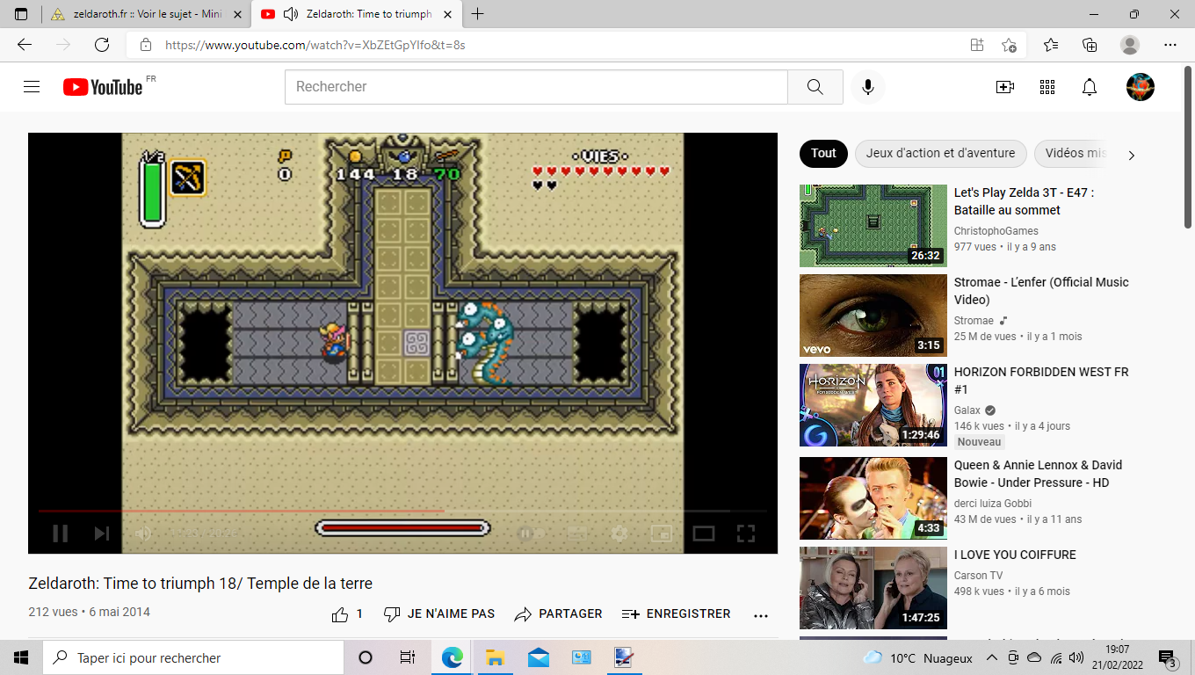View site information lock icon
1195x675 pixels.
[146, 45]
